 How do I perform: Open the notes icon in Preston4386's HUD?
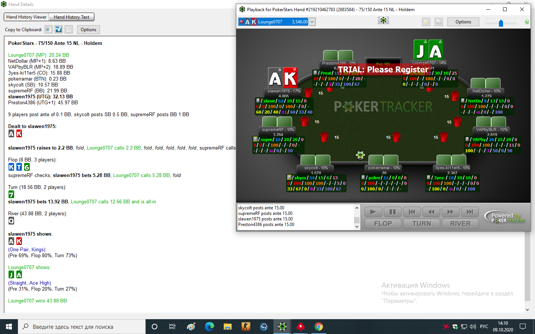coord(315,73)
